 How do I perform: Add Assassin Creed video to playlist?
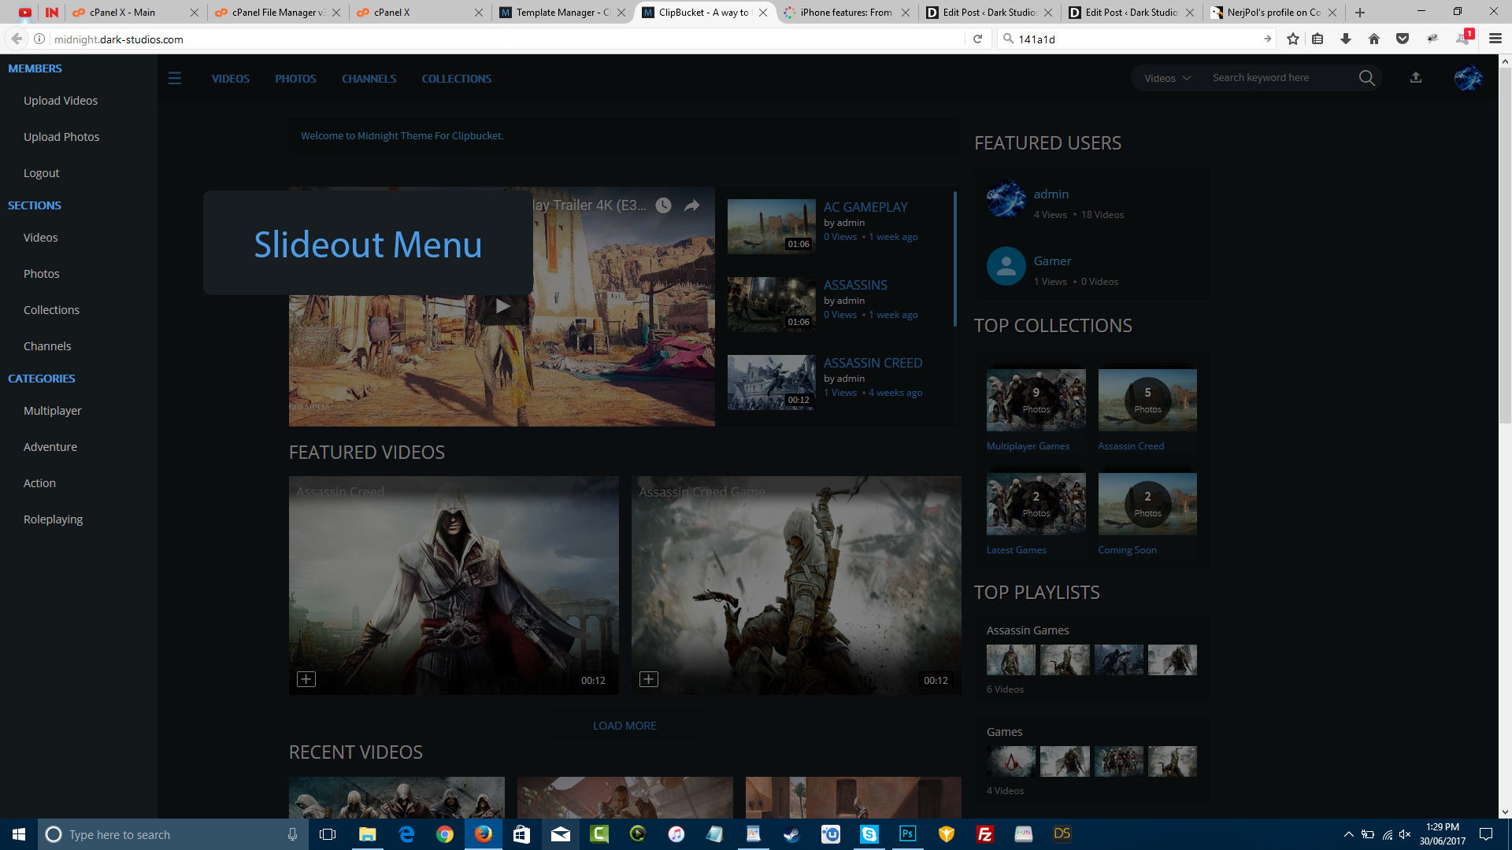pyautogui.click(x=306, y=679)
